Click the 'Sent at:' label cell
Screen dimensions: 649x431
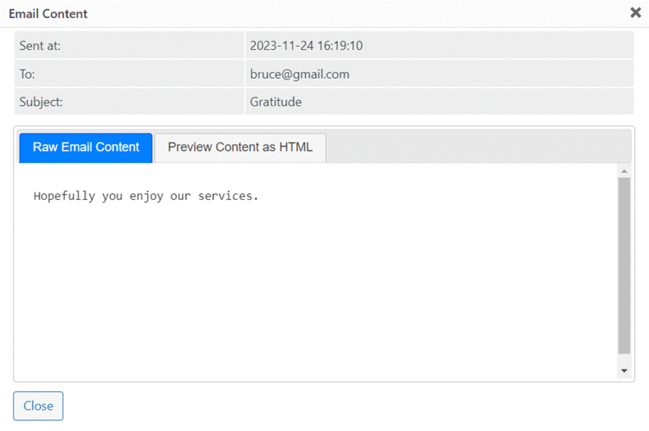pos(129,45)
